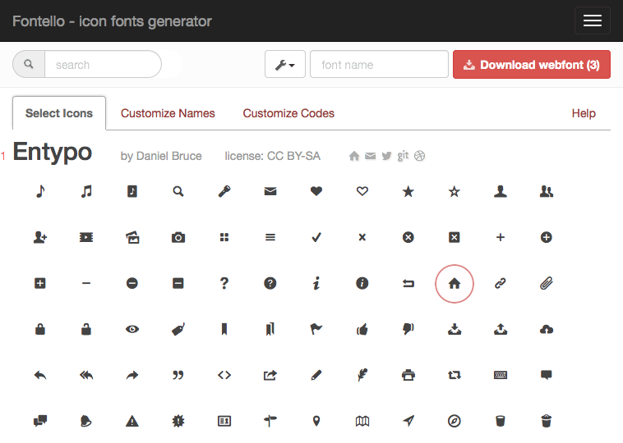Select the chat bubbles icon

click(40, 421)
